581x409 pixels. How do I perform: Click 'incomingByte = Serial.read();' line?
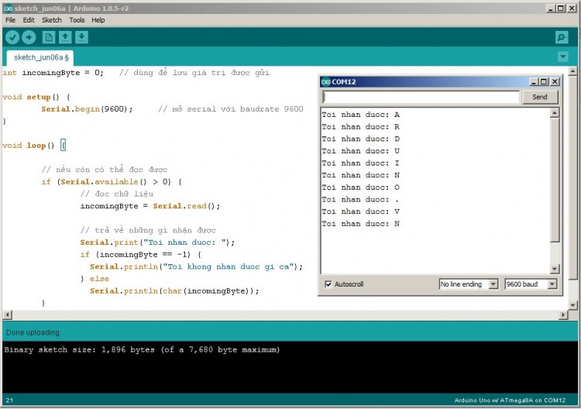[x=150, y=206]
